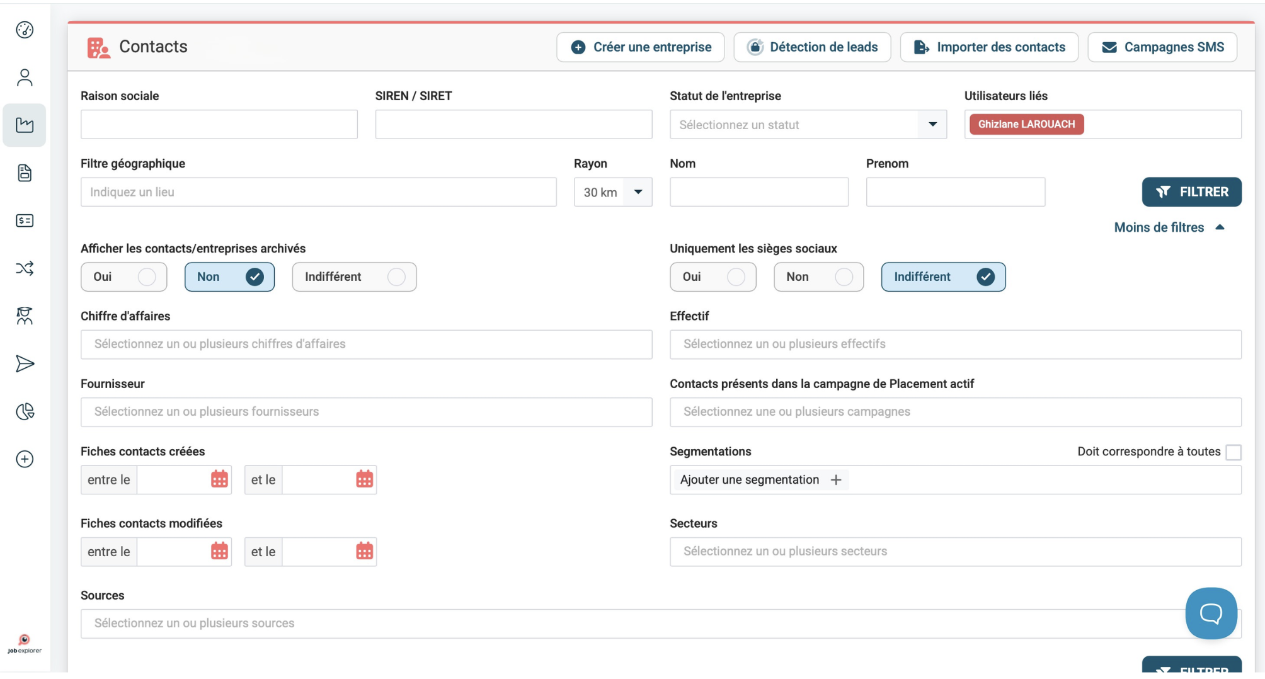Open the Chiffre d'affaires selector
Viewport: 1265px width, 679px height.
(x=367, y=345)
